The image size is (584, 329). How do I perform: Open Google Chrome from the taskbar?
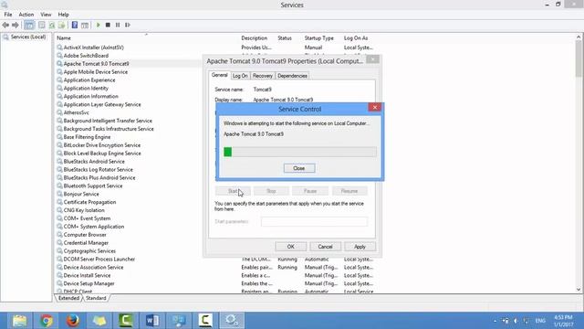47,321
